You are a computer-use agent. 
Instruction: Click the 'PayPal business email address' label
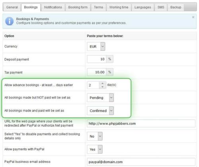(x=27, y=162)
